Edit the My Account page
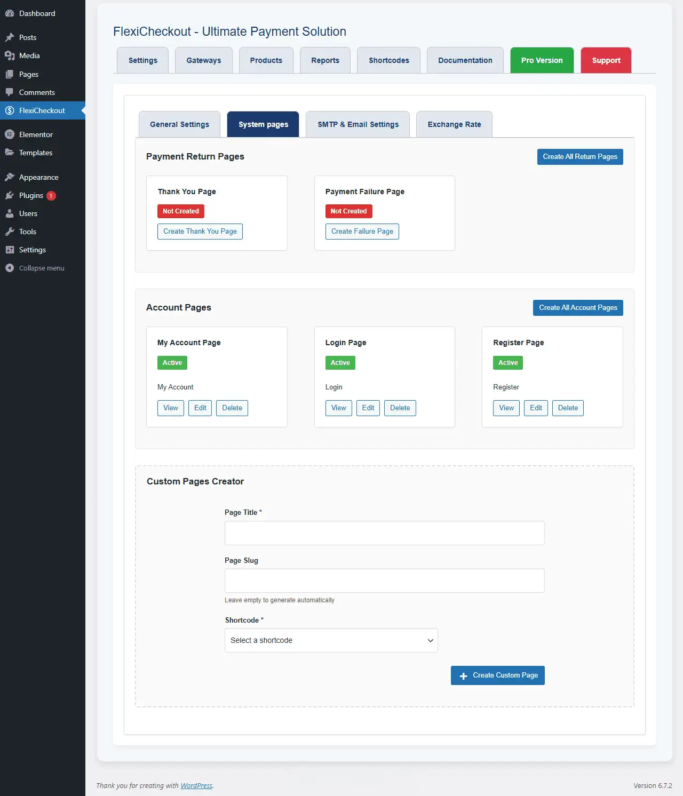This screenshot has width=683, height=796. pyautogui.click(x=200, y=408)
